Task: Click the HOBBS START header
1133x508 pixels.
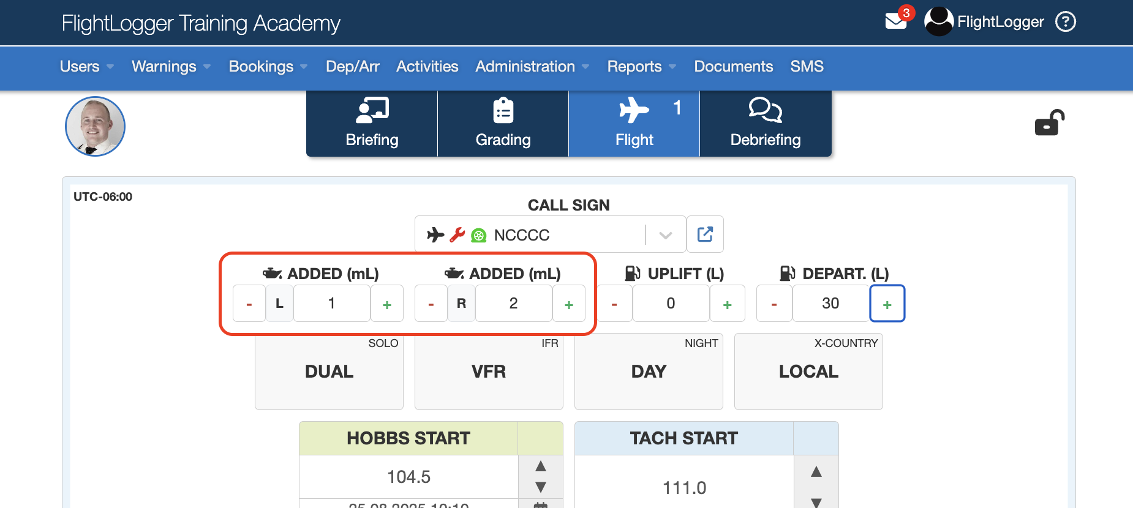Action: tap(408, 438)
